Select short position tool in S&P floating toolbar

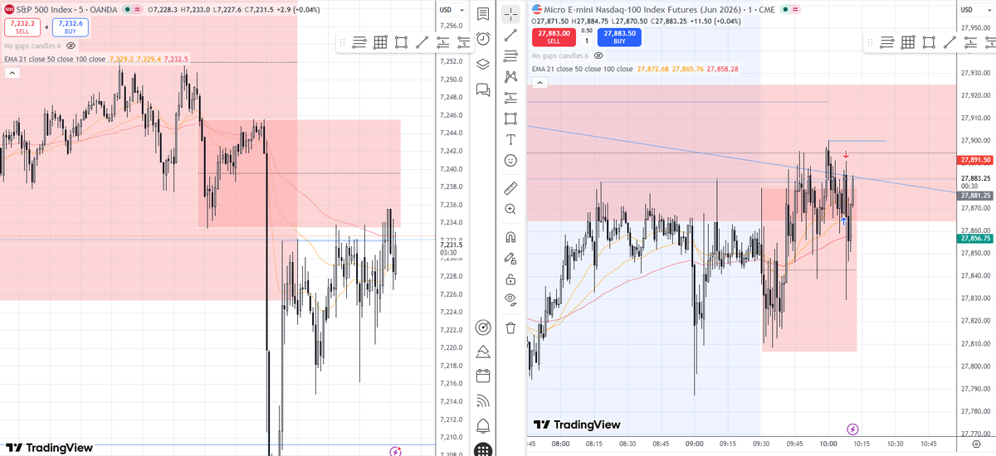coord(462,42)
